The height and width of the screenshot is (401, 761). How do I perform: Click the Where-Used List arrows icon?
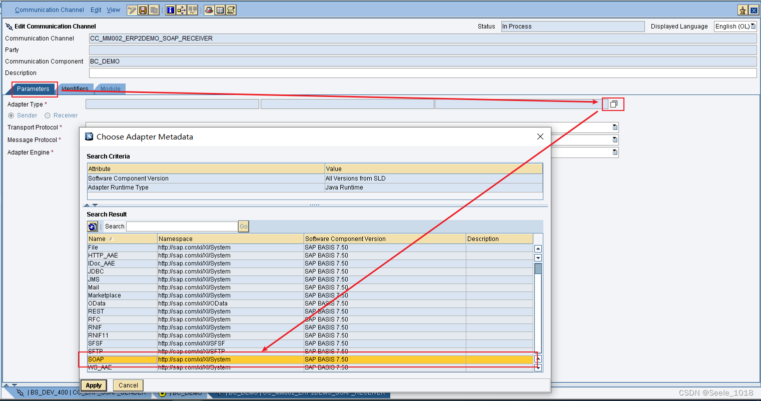coord(182,10)
